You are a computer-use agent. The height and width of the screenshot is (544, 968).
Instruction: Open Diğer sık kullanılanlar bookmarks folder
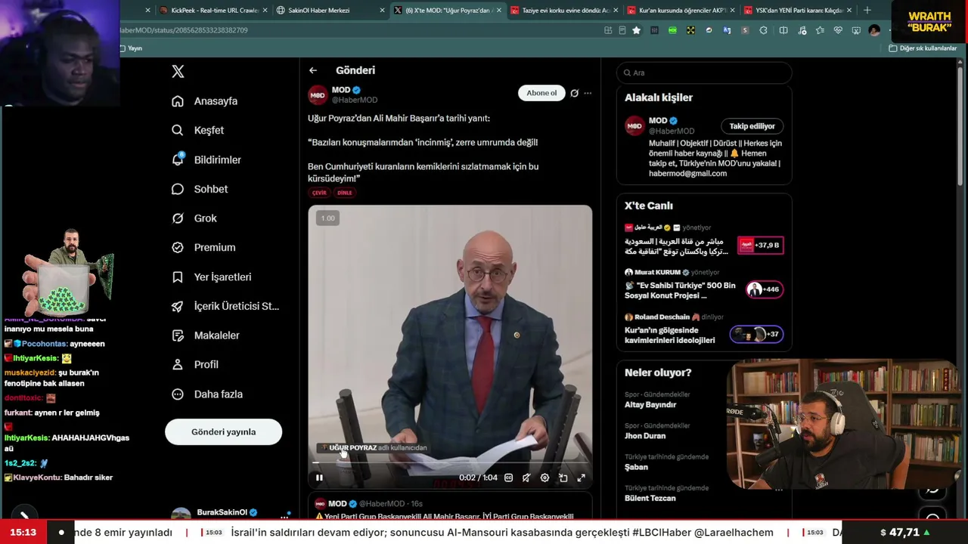(923, 48)
